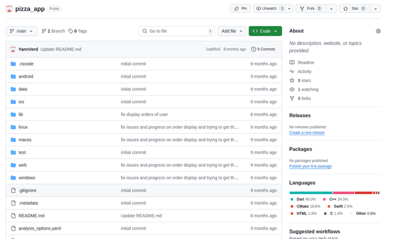395x239 pixels.
Task: Click the ios folder icon
Action: pyautogui.click(x=14, y=102)
